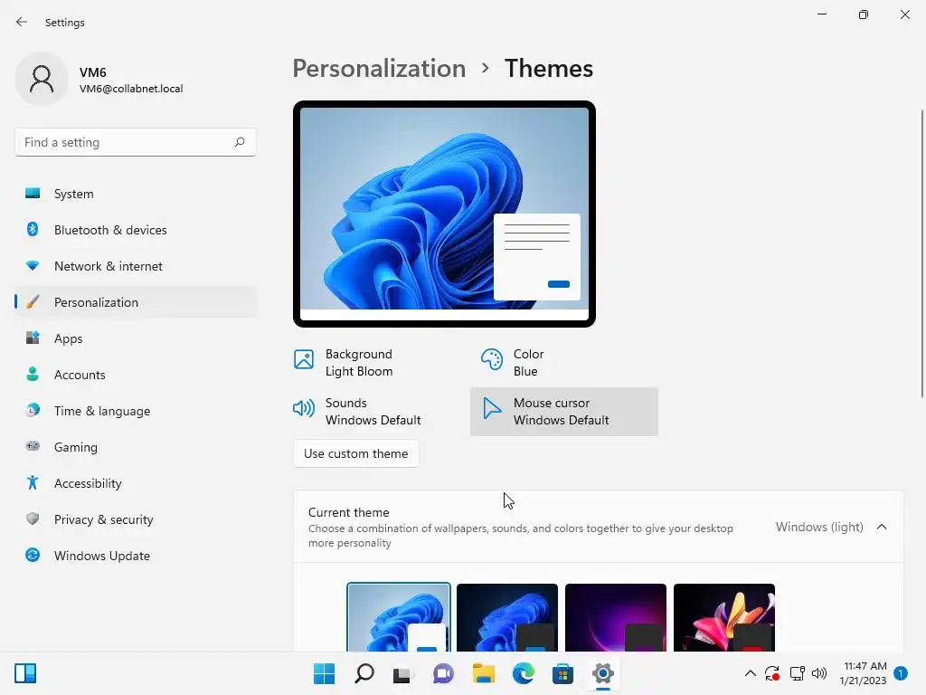The height and width of the screenshot is (695, 926).
Task: Open Network & internet settings
Action: coord(136,266)
